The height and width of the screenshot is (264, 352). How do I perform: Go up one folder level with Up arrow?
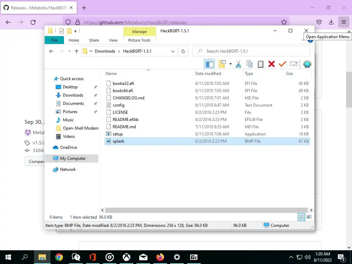[x=77, y=51]
